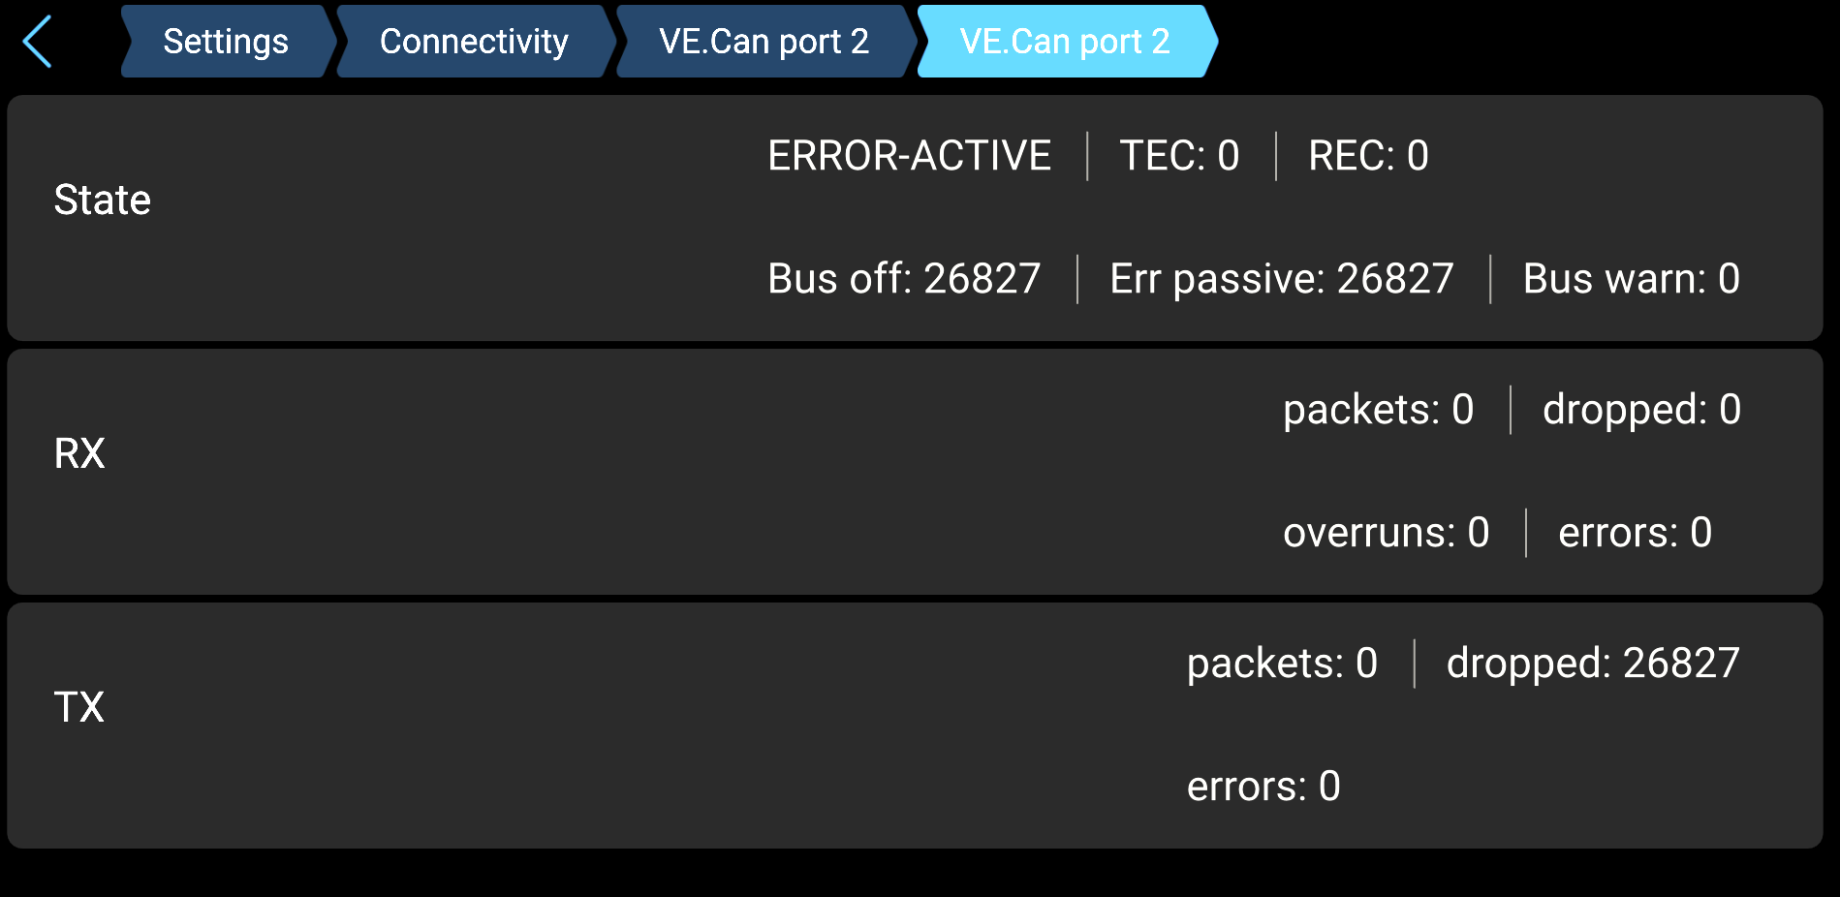Image resolution: width=1840 pixels, height=897 pixels.
Task: Click the RX dropped: 0 value
Action: click(1641, 410)
